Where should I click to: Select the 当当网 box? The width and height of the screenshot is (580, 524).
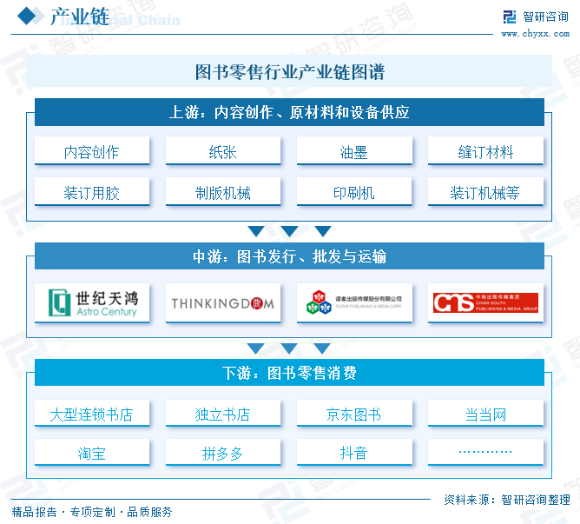485,414
